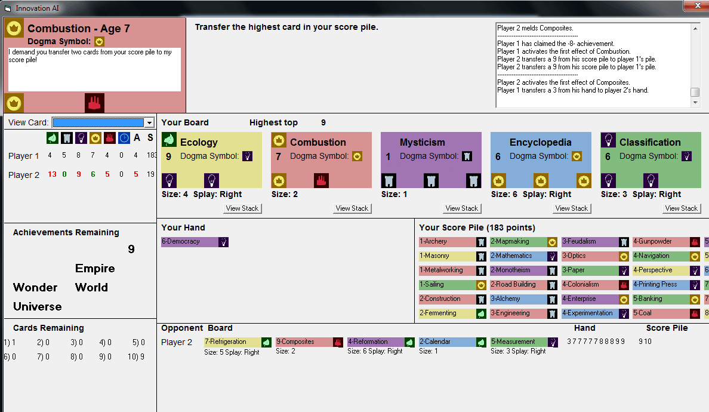
Task: Click the game log scrollbar down arrow
Action: (695, 103)
